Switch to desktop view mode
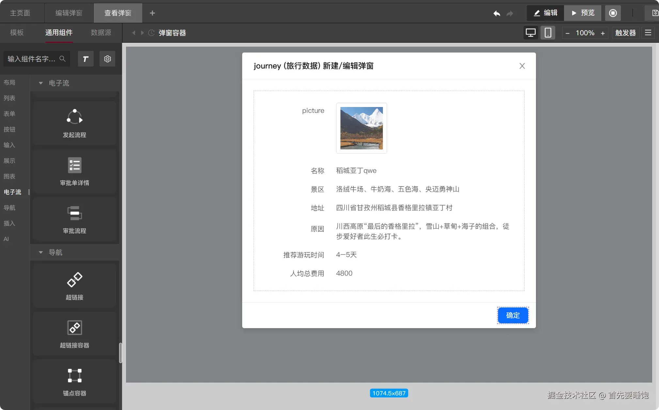This screenshot has height=410, width=659. pyautogui.click(x=530, y=33)
